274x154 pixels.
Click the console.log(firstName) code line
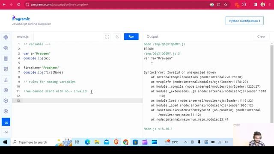click(x=43, y=72)
